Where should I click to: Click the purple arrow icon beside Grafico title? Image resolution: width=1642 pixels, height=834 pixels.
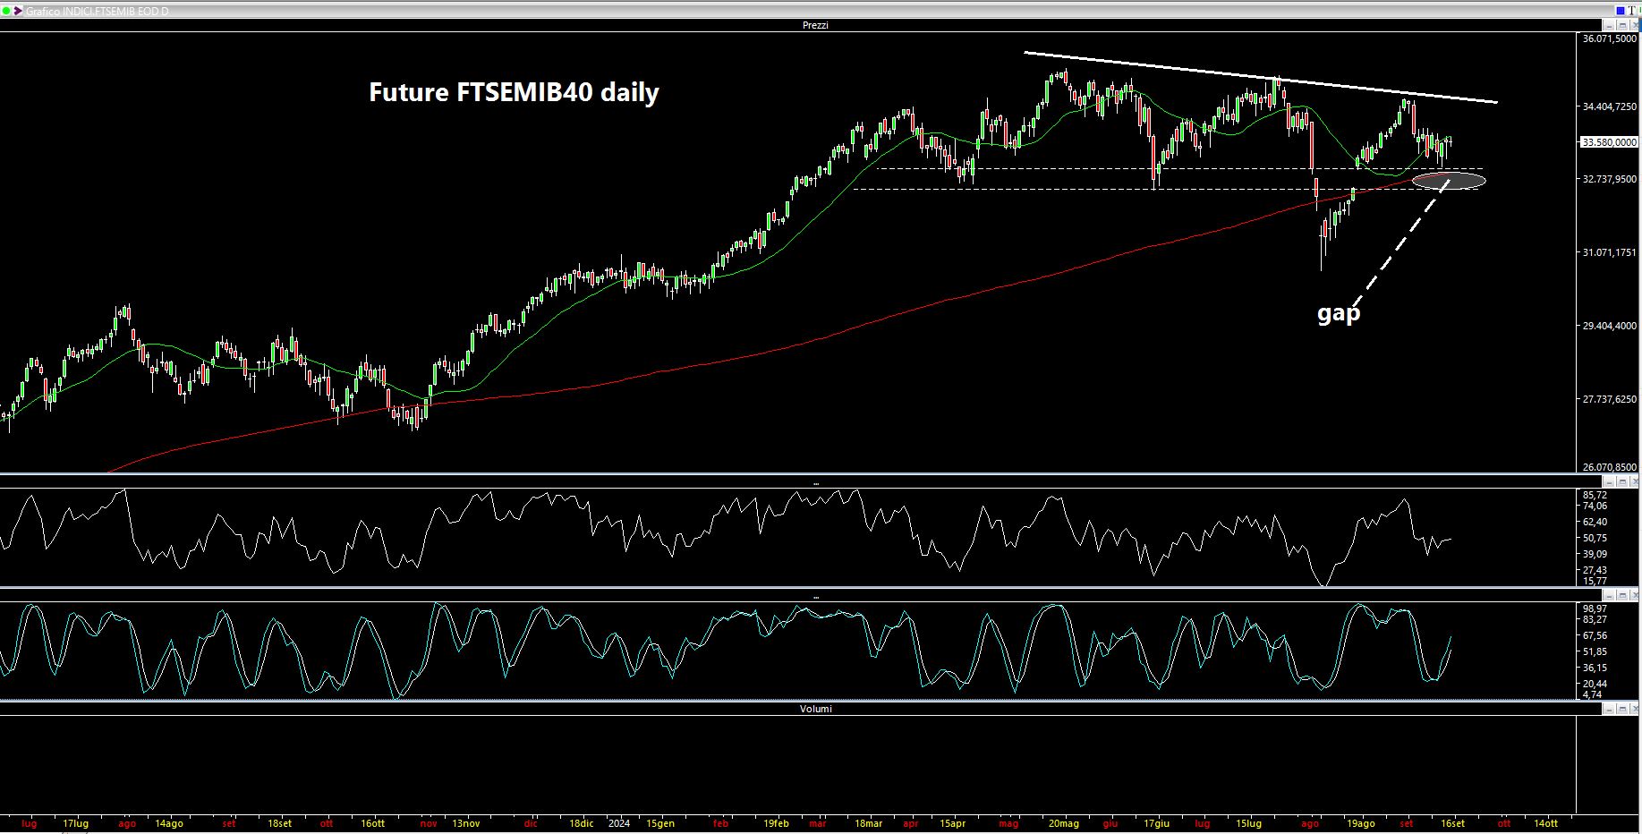(18, 11)
